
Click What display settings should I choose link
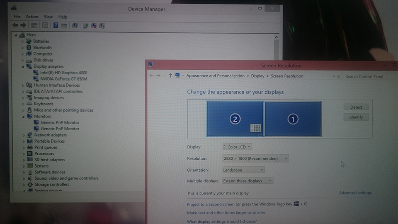point(222,221)
